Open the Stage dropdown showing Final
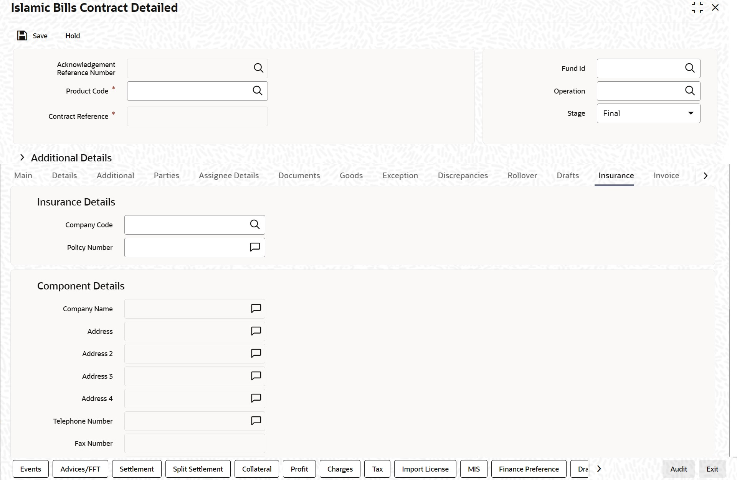This screenshot has width=737, height=480. point(648,113)
